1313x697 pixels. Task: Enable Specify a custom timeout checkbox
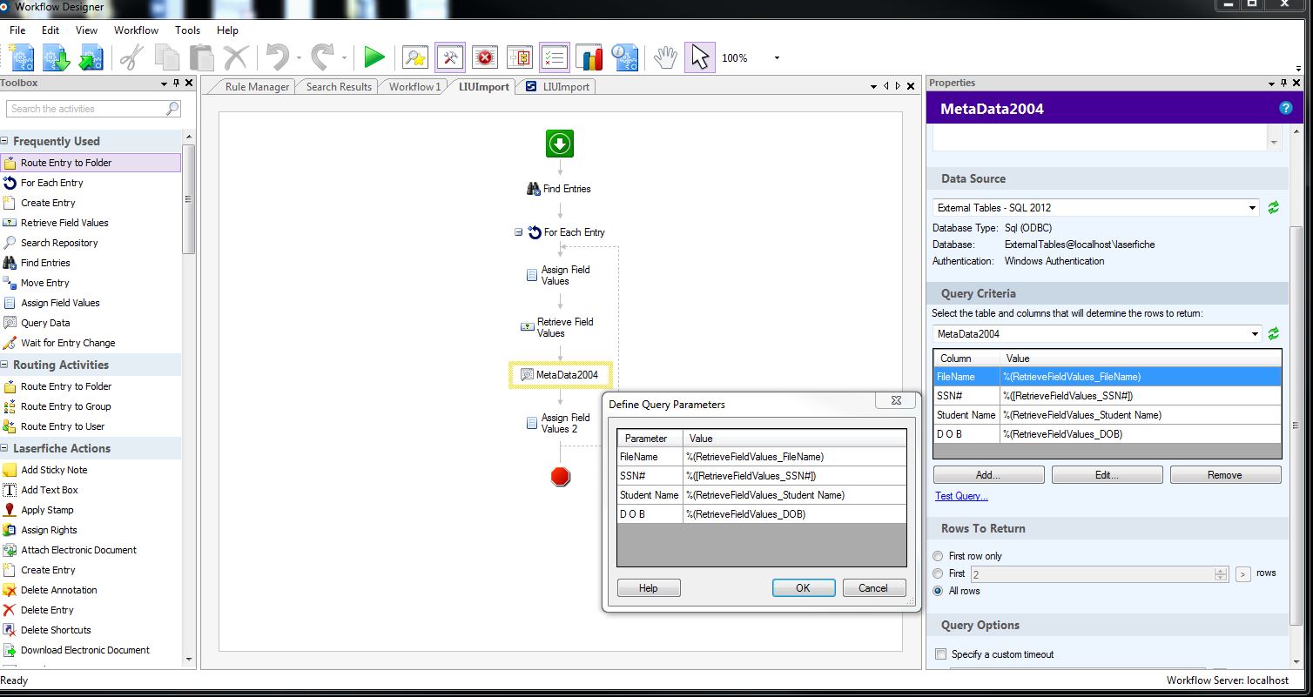[940, 654]
